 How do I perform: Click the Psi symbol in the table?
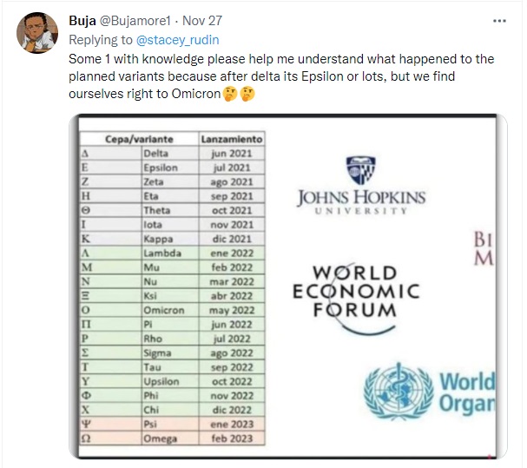[86, 424]
